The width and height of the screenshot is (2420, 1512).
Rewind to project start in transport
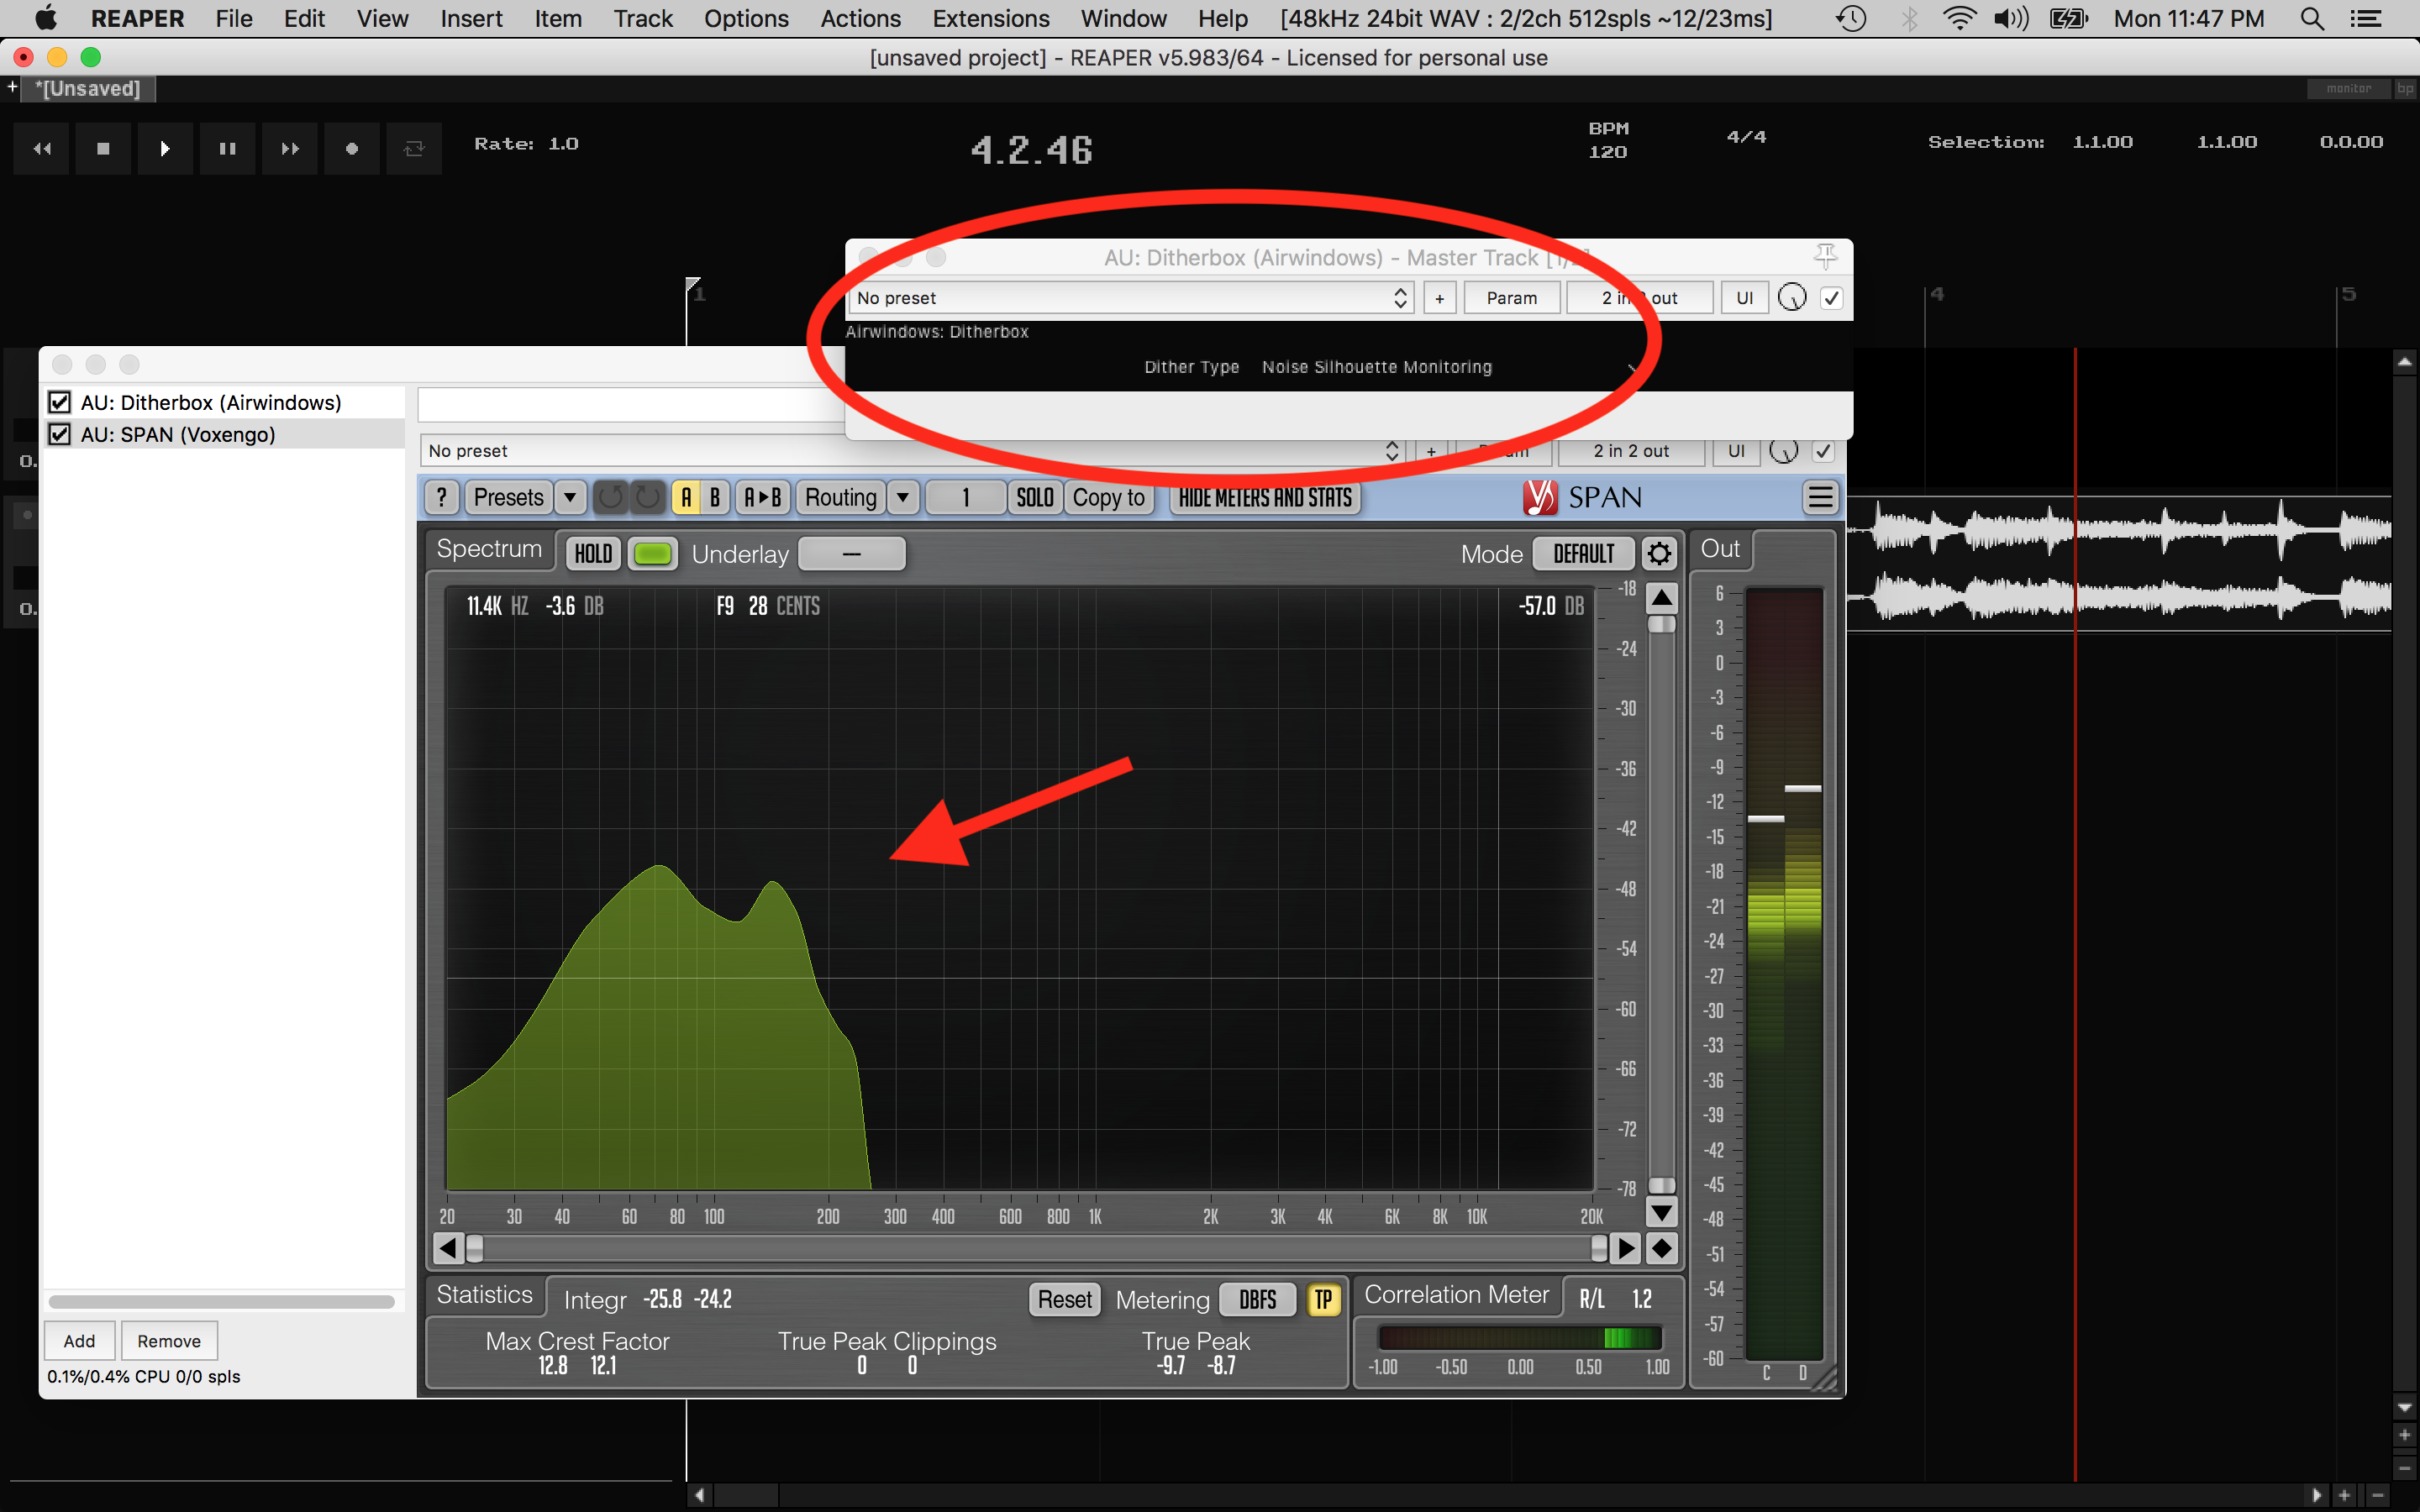point(42,149)
